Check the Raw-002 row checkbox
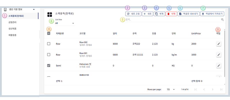230x100 pixels. (49, 44)
